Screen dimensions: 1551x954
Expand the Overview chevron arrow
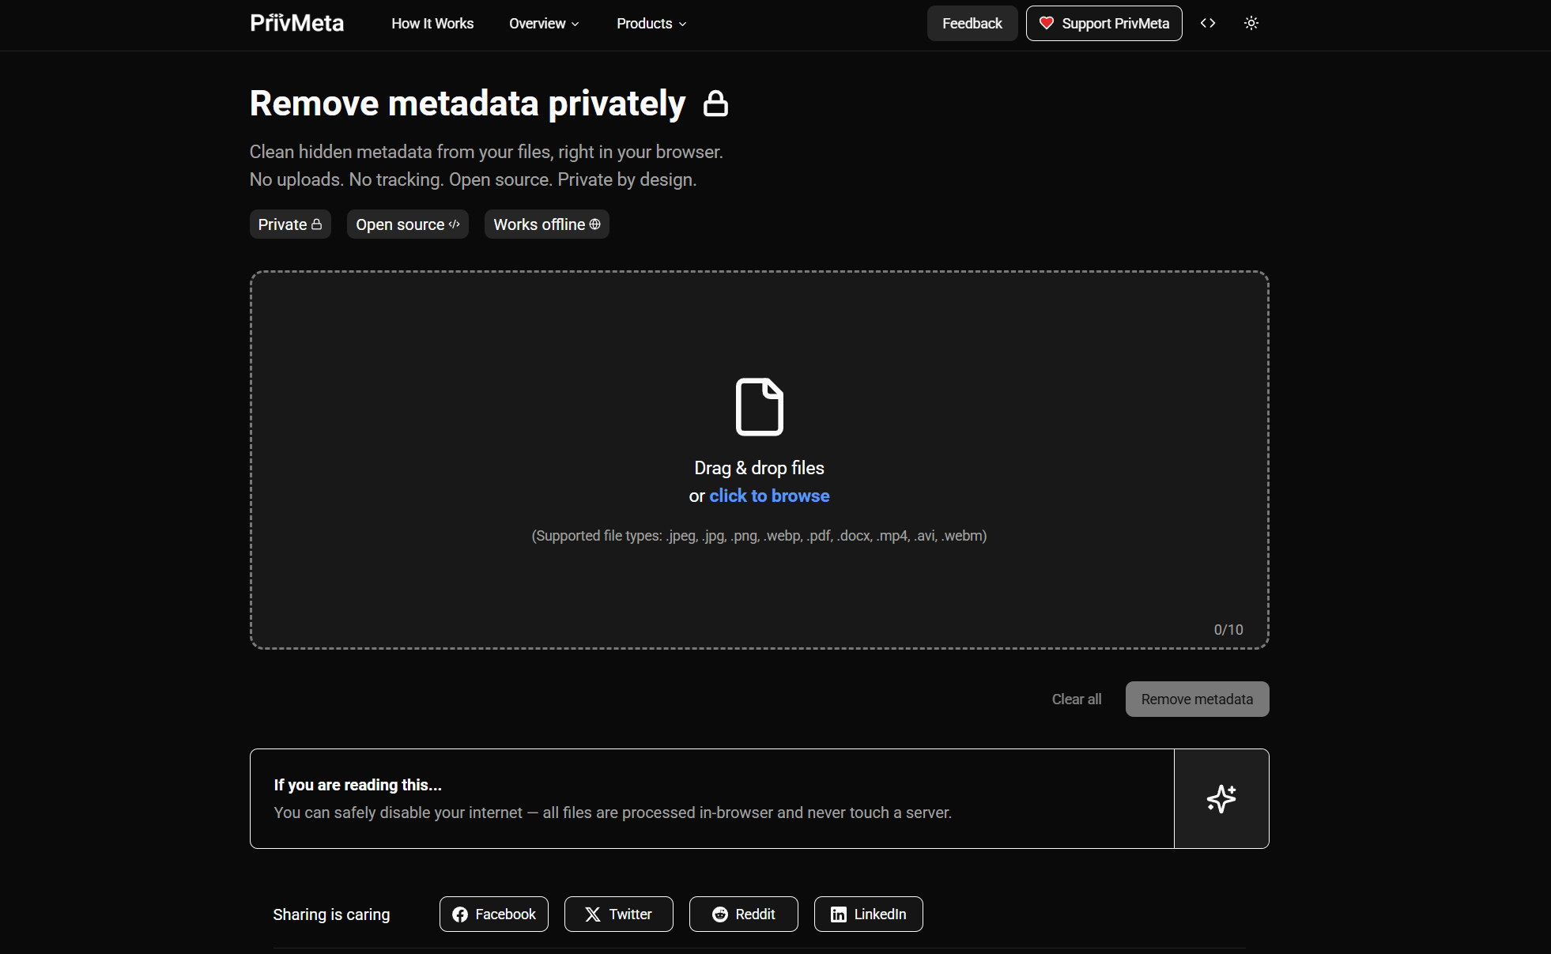575,24
